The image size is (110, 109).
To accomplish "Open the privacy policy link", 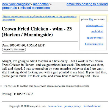I will (73, 106).
